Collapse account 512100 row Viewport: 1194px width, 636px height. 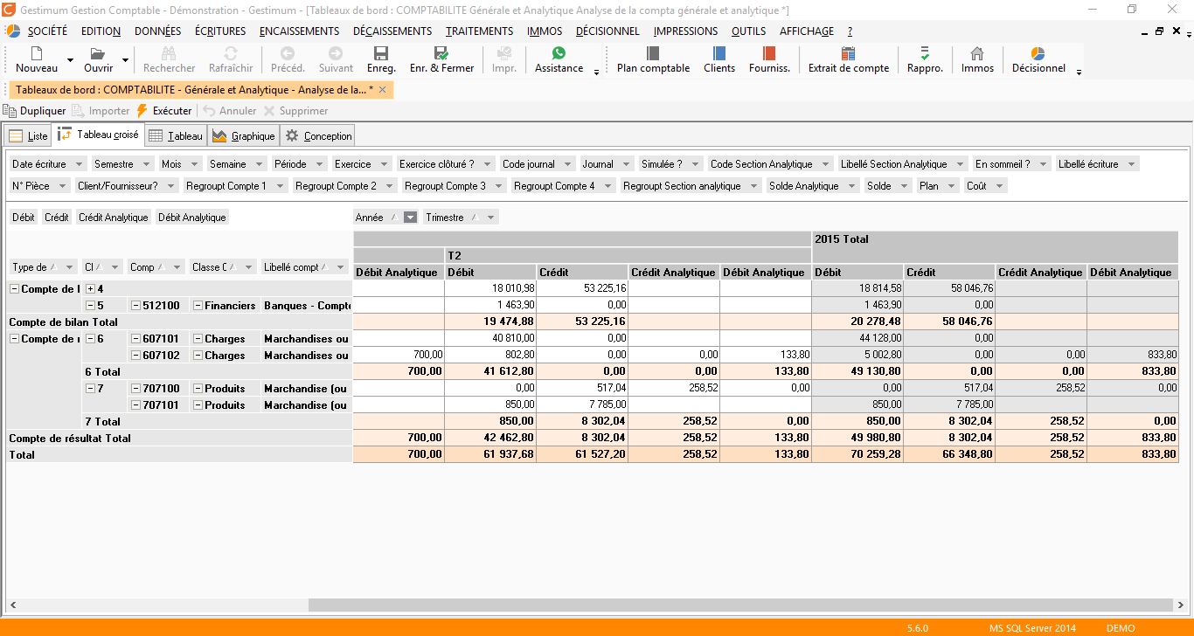[x=135, y=306]
